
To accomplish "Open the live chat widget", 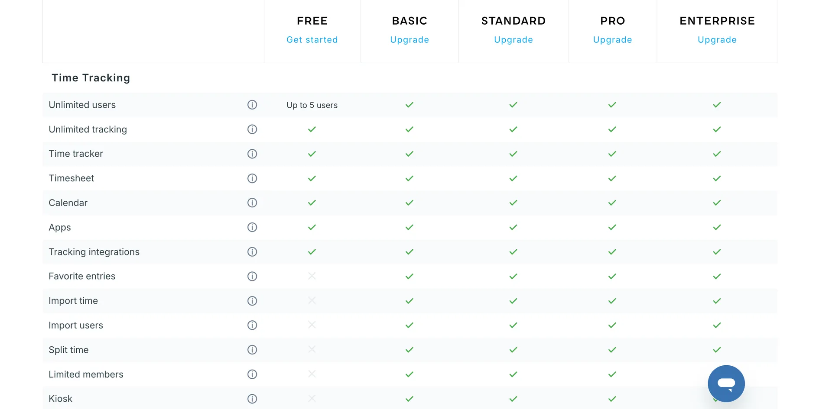I will pyautogui.click(x=726, y=383).
